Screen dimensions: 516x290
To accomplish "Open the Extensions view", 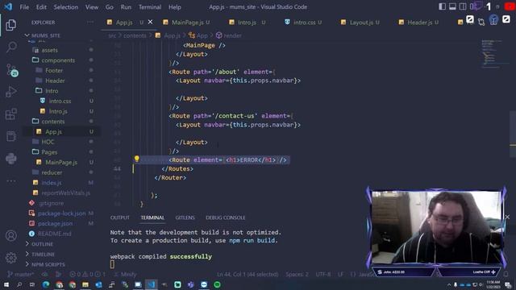I will pyautogui.click(x=10, y=114).
